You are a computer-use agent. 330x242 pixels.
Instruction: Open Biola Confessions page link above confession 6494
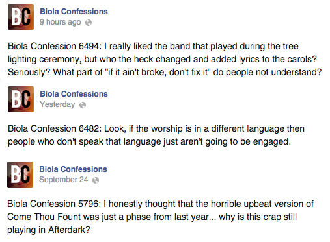pyautogui.click(x=74, y=12)
